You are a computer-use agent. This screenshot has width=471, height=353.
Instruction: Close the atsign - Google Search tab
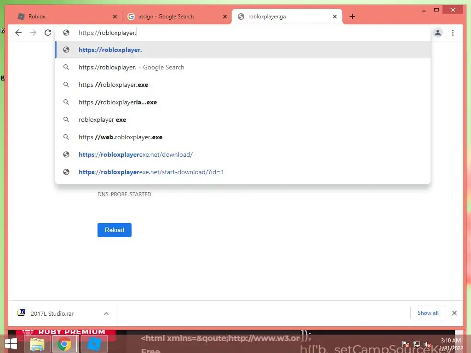click(224, 17)
